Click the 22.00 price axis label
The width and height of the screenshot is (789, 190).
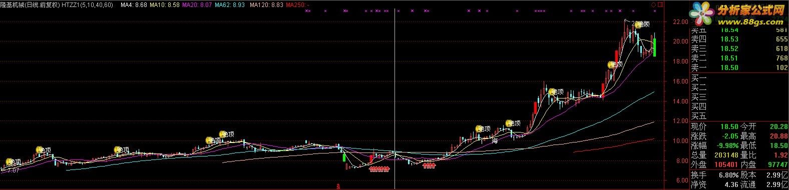coord(680,22)
